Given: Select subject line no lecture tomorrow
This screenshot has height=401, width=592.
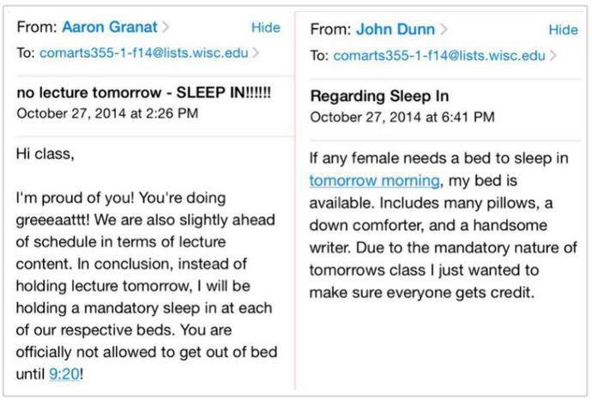Looking at the screenshot, I should click(x=144, y=93).
